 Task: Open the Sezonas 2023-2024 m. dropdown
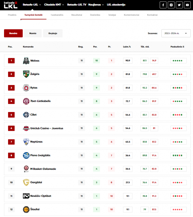pos(176,34)
